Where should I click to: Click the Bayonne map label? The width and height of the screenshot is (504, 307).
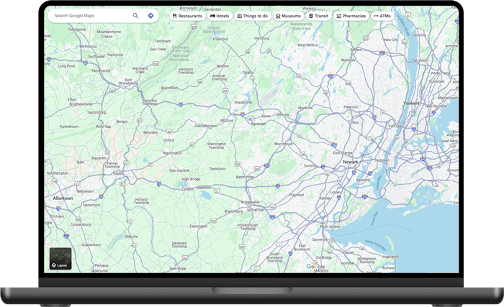click(x=363, y=180)
